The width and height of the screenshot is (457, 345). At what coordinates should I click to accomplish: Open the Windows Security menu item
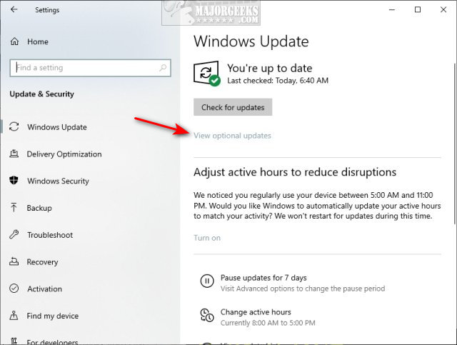click(58, 181)
